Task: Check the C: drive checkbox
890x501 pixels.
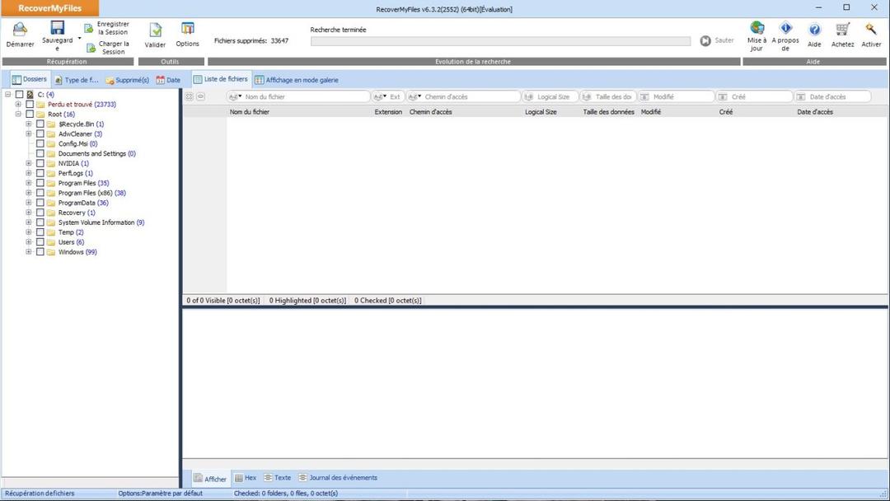Action: point(19,94)
